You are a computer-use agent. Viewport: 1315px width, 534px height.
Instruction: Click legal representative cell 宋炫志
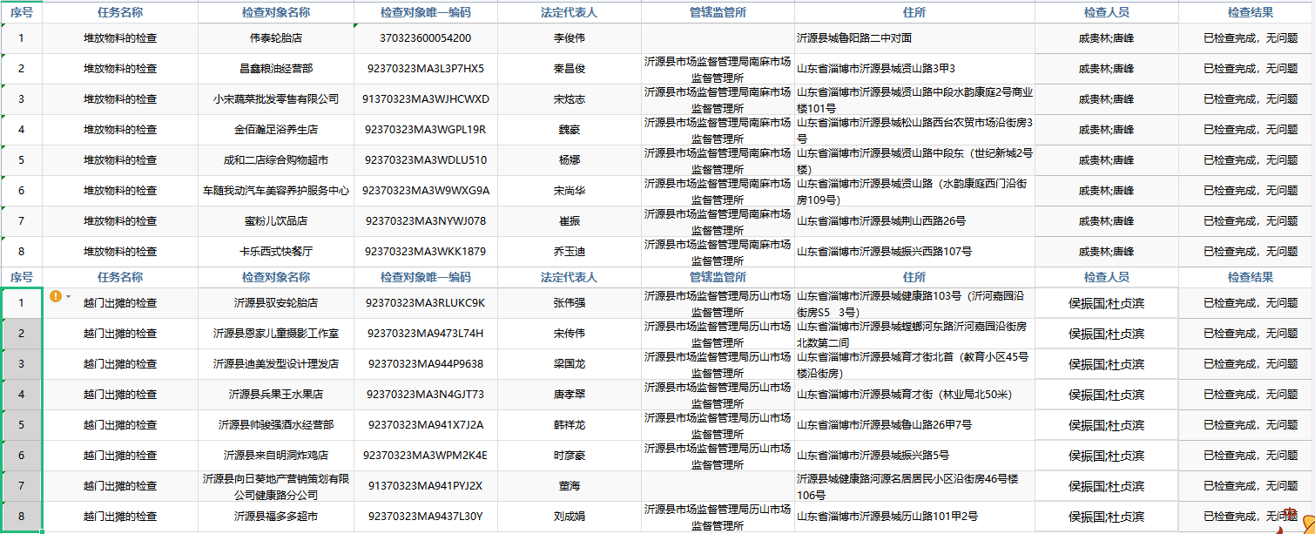tap(569, 99)
